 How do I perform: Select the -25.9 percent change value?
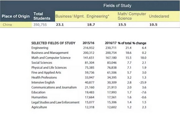[143, 83]
